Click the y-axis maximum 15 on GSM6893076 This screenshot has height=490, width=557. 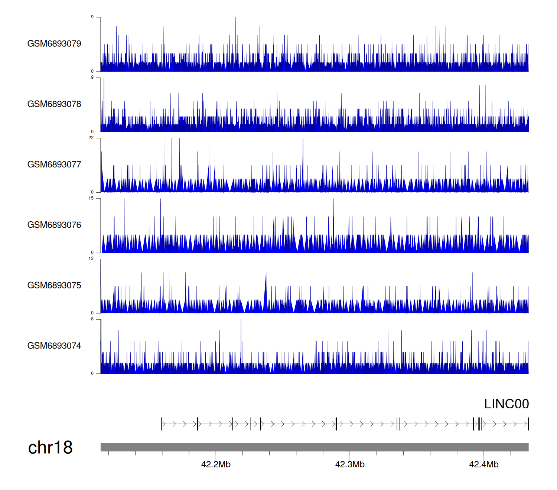pyautogui.click(x=91, y=198)
